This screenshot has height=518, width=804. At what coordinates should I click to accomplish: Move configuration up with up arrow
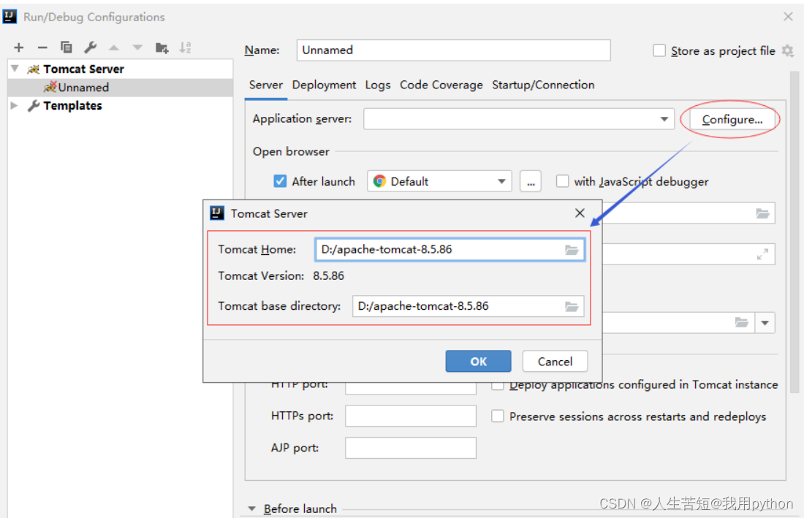tap(114, 47)
